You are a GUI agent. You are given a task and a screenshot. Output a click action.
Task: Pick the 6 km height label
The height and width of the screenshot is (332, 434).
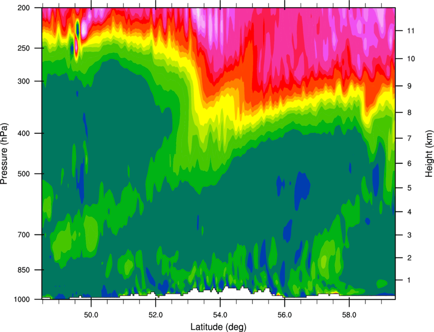(x=409, y=163)
